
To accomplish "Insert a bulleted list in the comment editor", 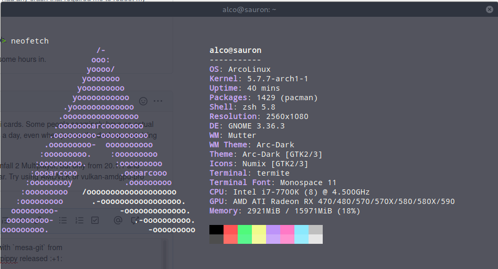I will 63,220.
